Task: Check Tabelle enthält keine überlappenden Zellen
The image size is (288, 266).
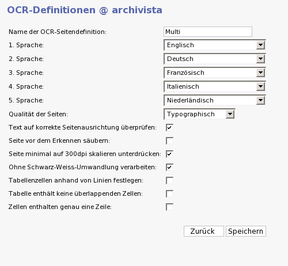Action: coord(169,193)
